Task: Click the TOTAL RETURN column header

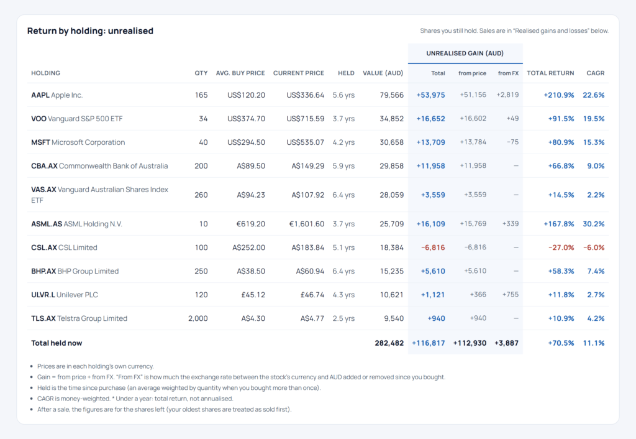Action: [x=550, y=73]
